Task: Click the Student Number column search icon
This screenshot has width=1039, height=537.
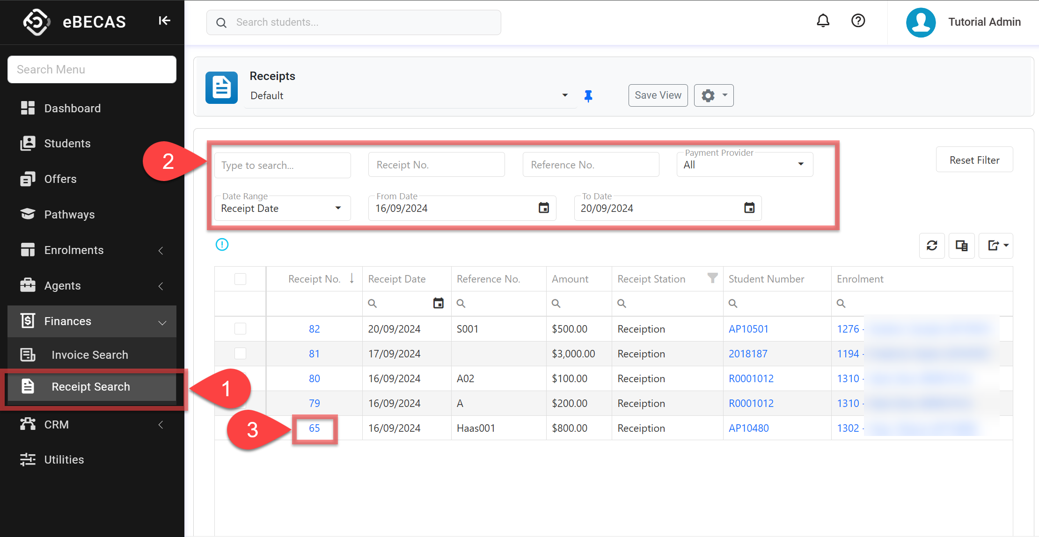Action: [x=733, y=304]
